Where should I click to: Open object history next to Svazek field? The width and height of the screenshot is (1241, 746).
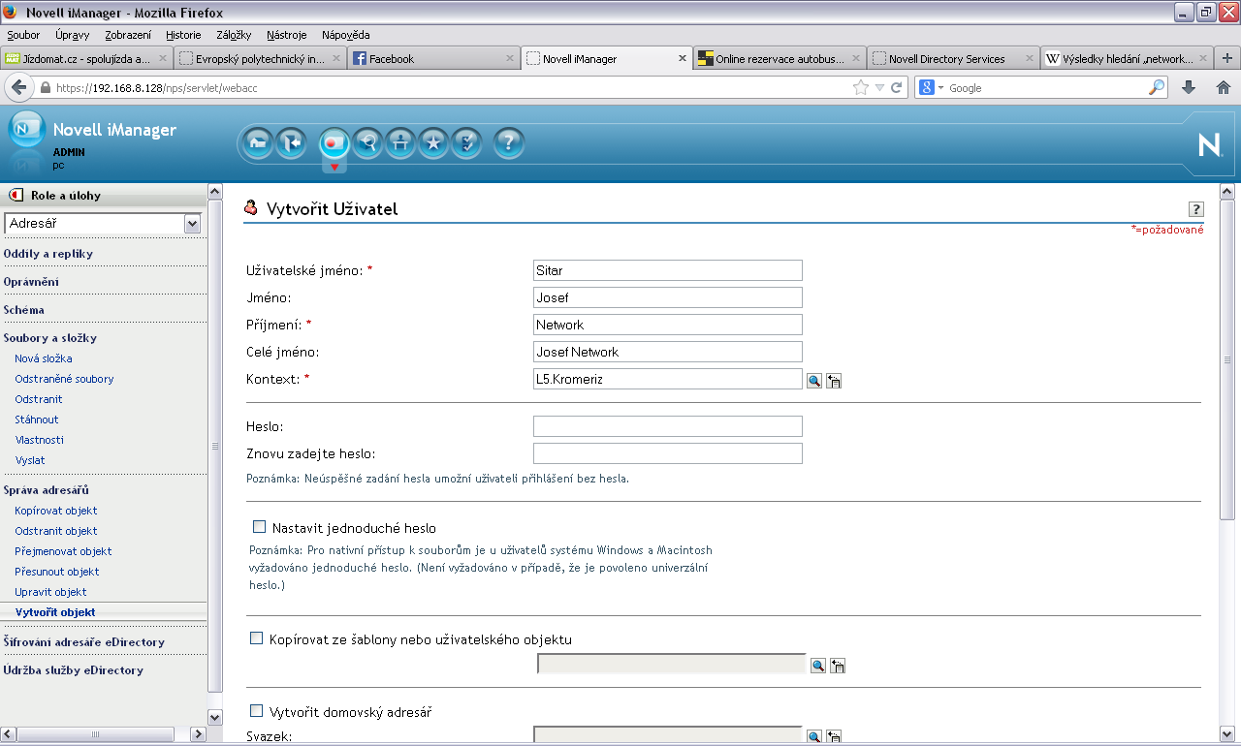(834, 737)
